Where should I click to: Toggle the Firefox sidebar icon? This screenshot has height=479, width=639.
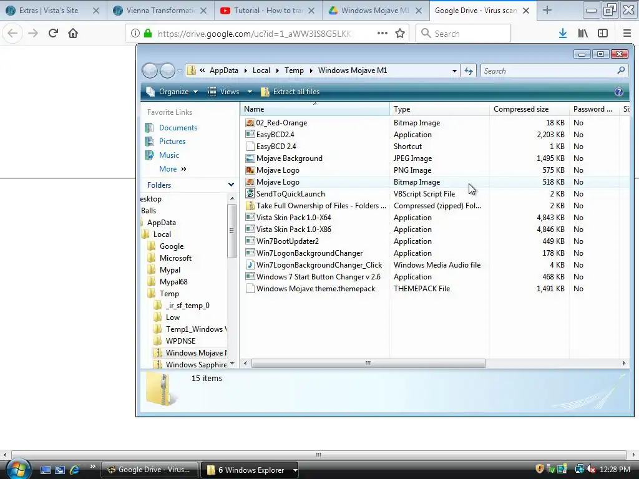click(x=603, y=34)
